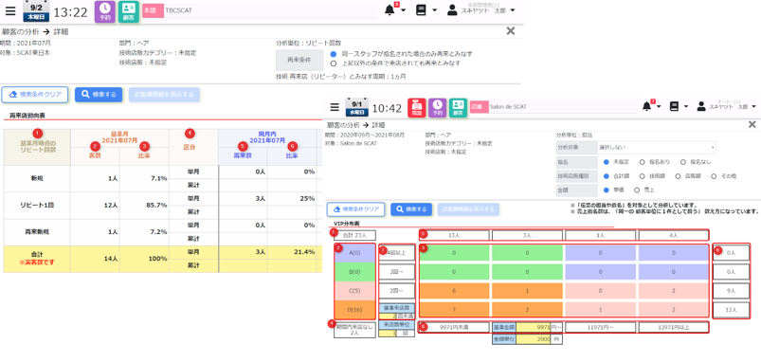Screen dimensions: 761x362
Task: Select 店販額 radio option
Action: [x=678, y=177]
